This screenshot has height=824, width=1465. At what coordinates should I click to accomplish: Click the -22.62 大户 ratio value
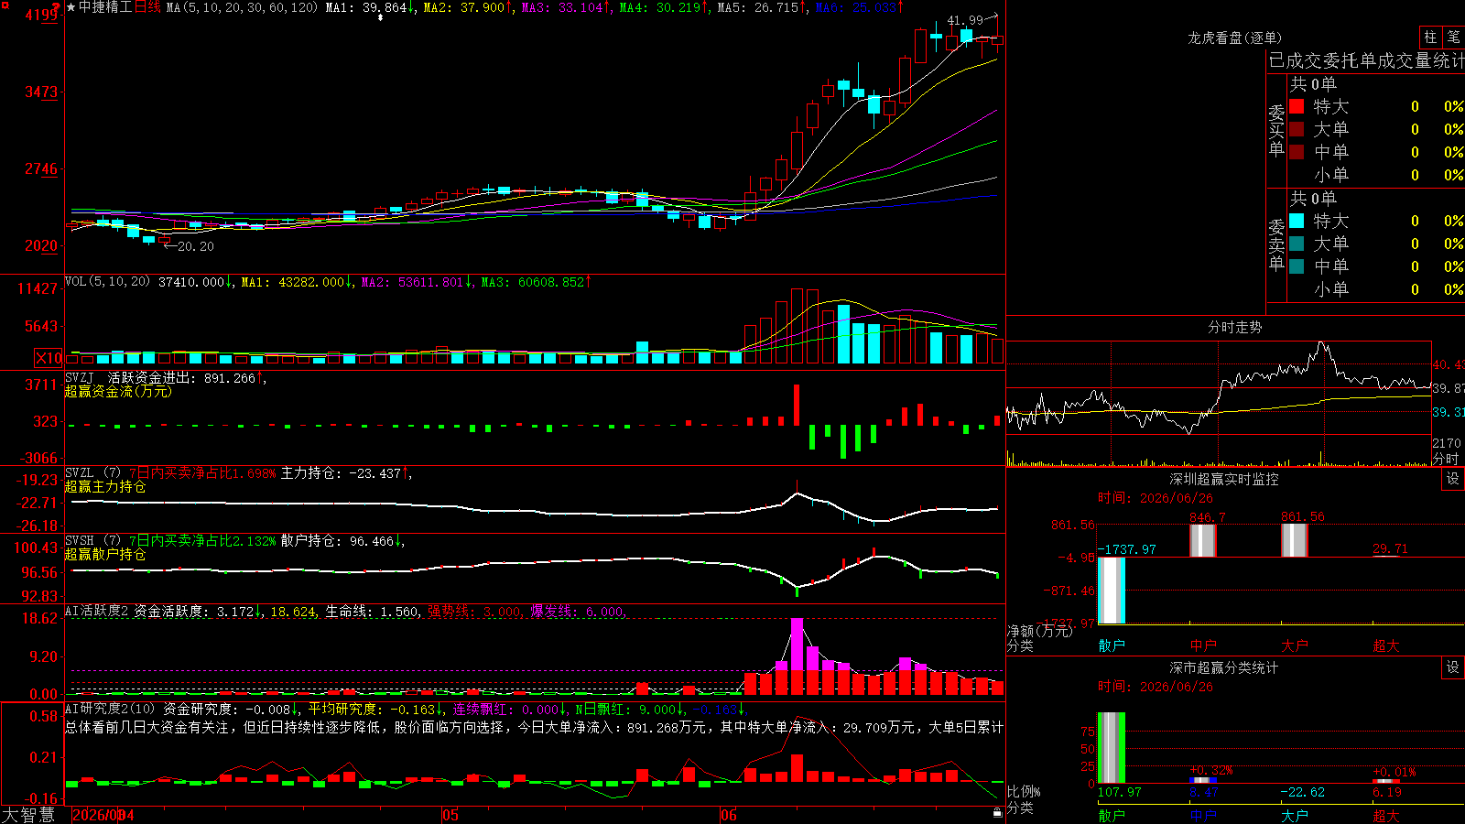(x=1302, y=792)
